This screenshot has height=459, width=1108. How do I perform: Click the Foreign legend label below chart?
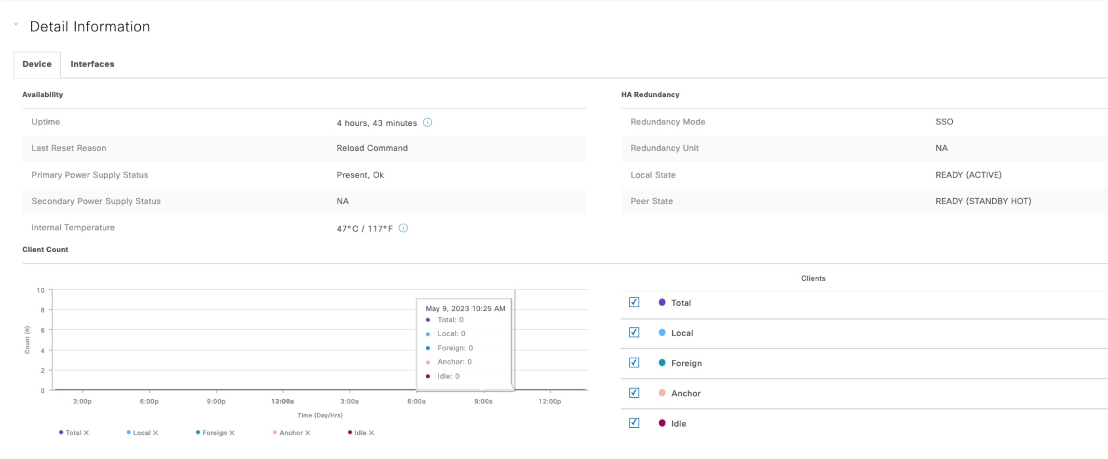(x=215, y=433)
